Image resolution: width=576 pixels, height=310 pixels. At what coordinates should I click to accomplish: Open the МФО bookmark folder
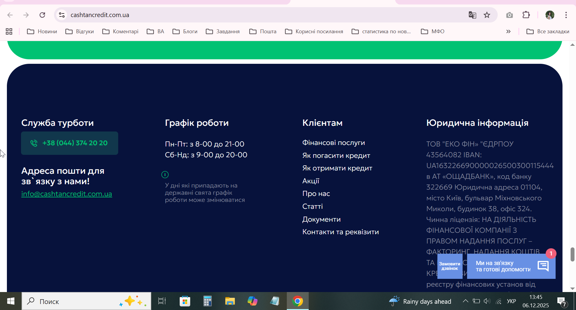click(x=433, y=31)
